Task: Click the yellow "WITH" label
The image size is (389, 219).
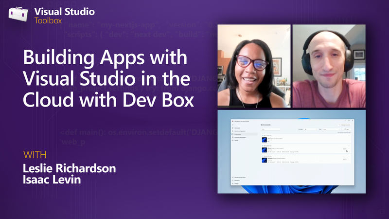Action: 35,155
